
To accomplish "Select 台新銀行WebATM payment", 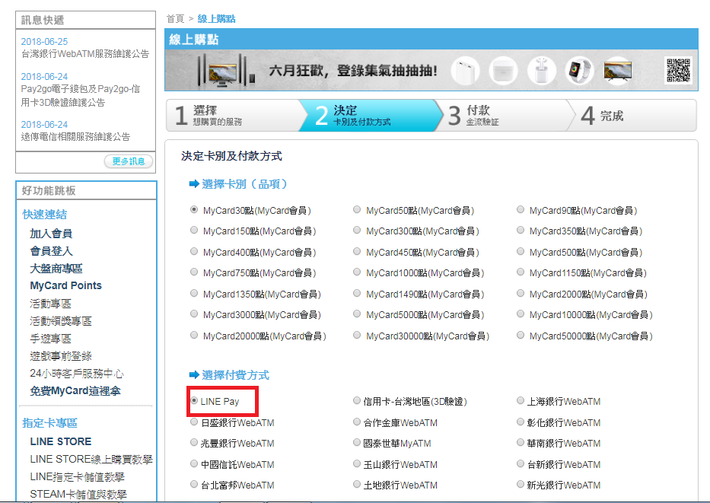I will pyautogui.click(x=521, y=463).
